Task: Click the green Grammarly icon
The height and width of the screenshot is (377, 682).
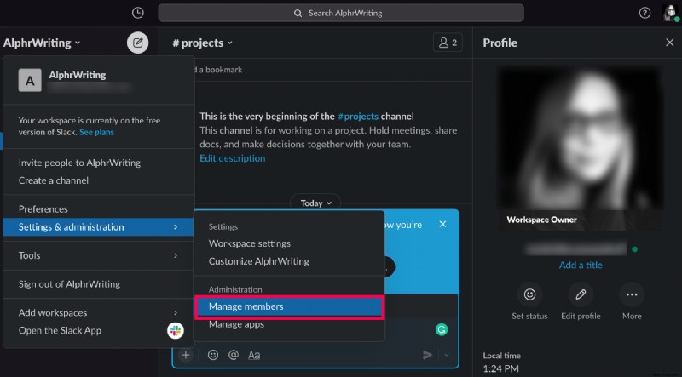Action: 442,329
